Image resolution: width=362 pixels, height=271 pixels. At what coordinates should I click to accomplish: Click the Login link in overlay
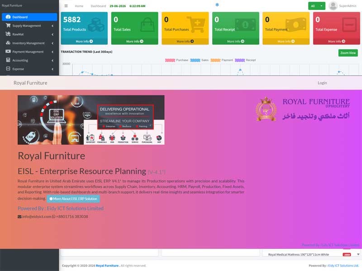(x=322, y=83)
